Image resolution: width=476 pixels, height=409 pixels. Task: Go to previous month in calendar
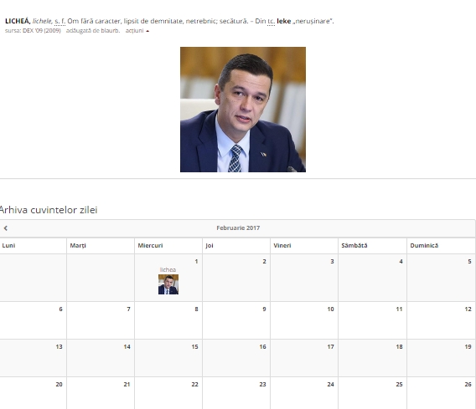6,228
